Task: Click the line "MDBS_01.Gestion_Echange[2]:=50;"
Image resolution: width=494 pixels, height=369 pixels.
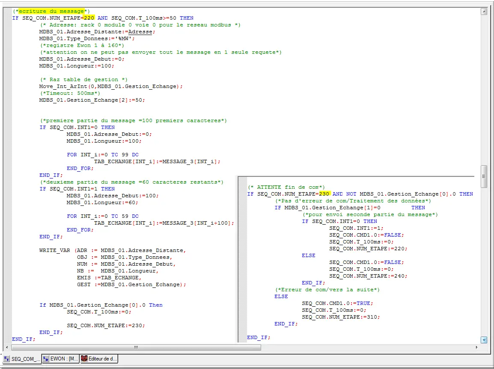Action: (92, 100)
